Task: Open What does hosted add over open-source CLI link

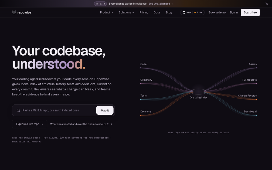Action: pos(81,124)
